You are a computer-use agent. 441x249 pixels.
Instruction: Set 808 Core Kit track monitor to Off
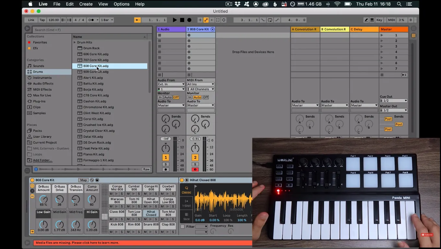click(206, 97)
